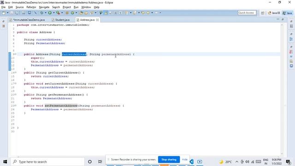Click the Save toolbar icon

(x=12, y=13)
